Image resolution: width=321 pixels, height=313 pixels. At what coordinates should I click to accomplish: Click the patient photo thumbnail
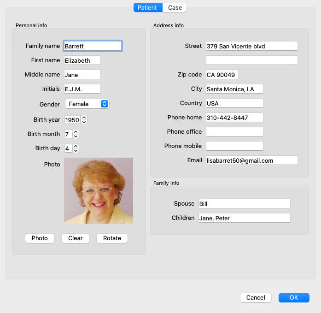point(99,191)
